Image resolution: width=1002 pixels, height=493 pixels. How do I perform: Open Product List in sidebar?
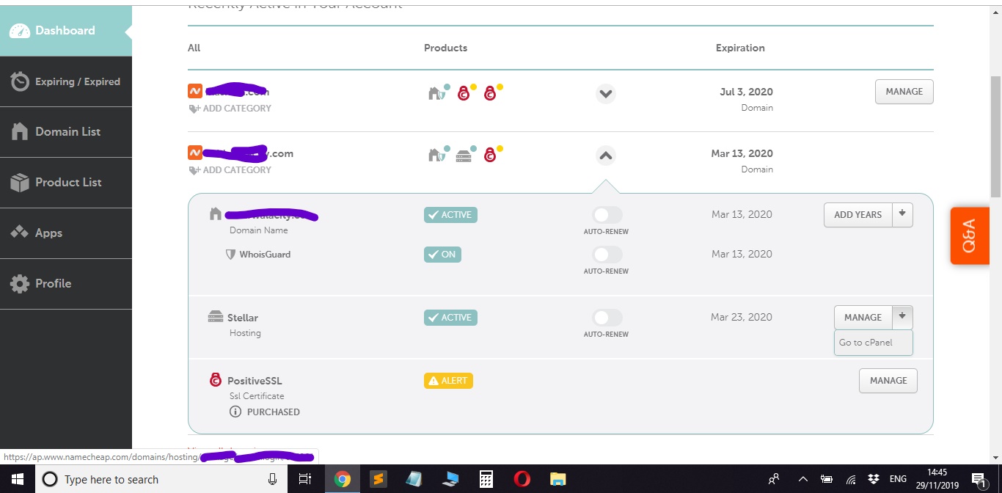point(66,182)
